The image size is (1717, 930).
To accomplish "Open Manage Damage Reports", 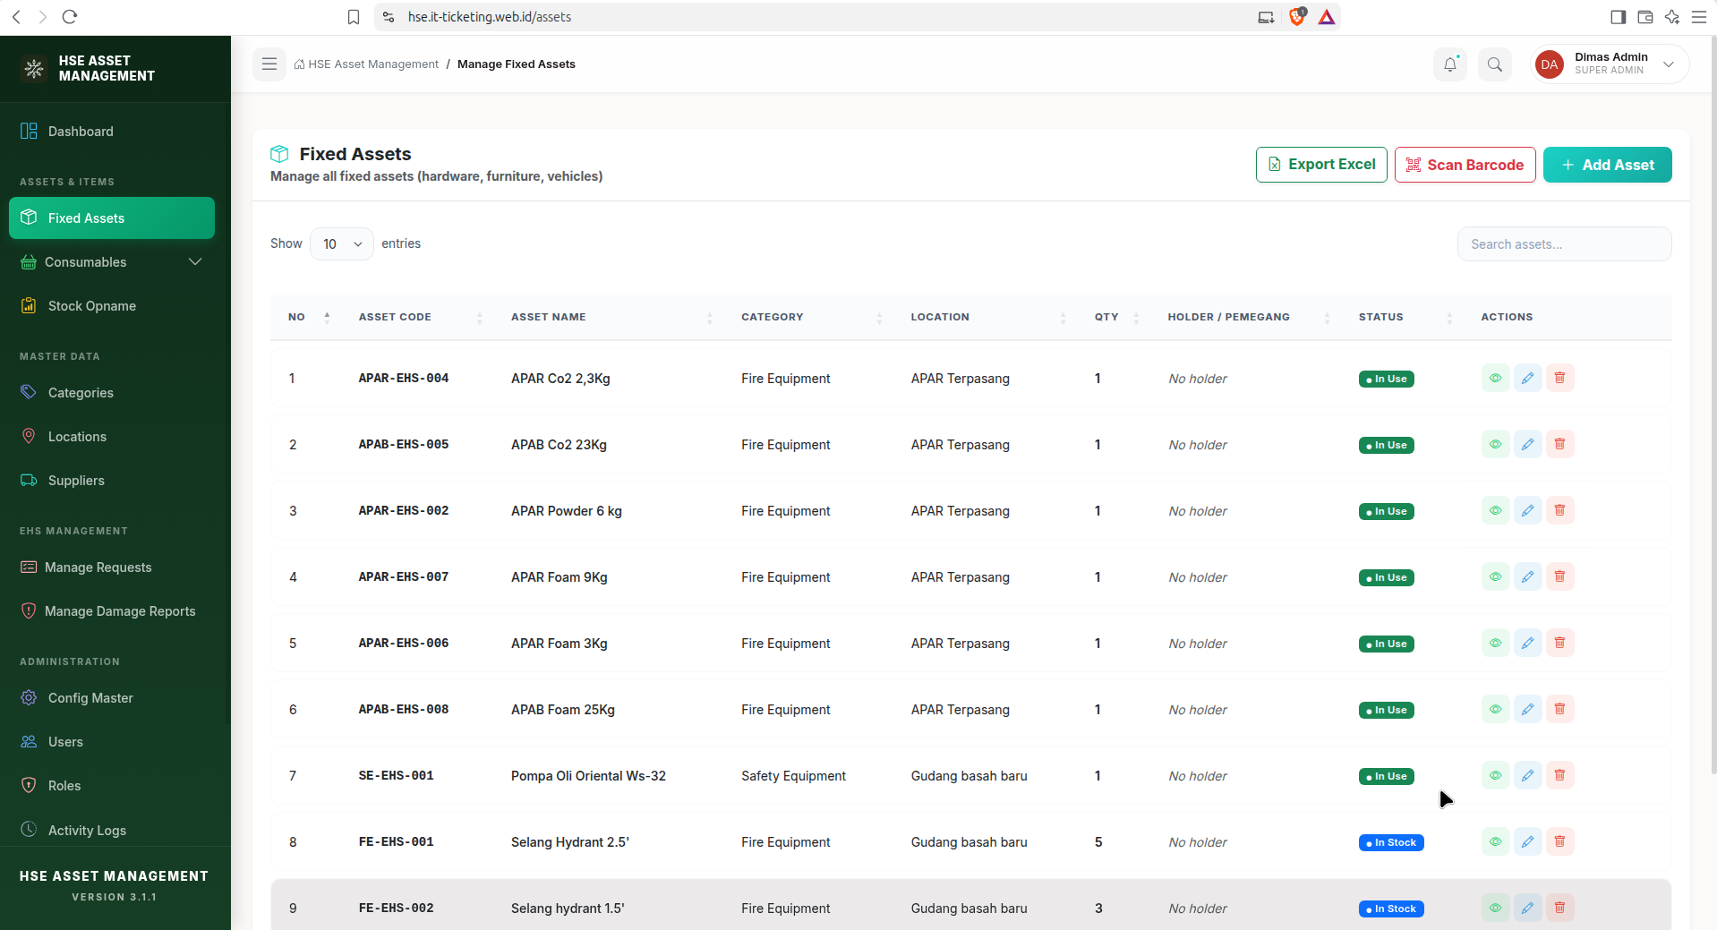I will [x=112, y=611].
